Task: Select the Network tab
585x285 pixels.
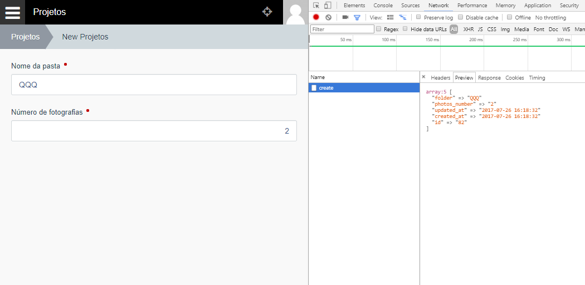Action: tap(438, 5)
